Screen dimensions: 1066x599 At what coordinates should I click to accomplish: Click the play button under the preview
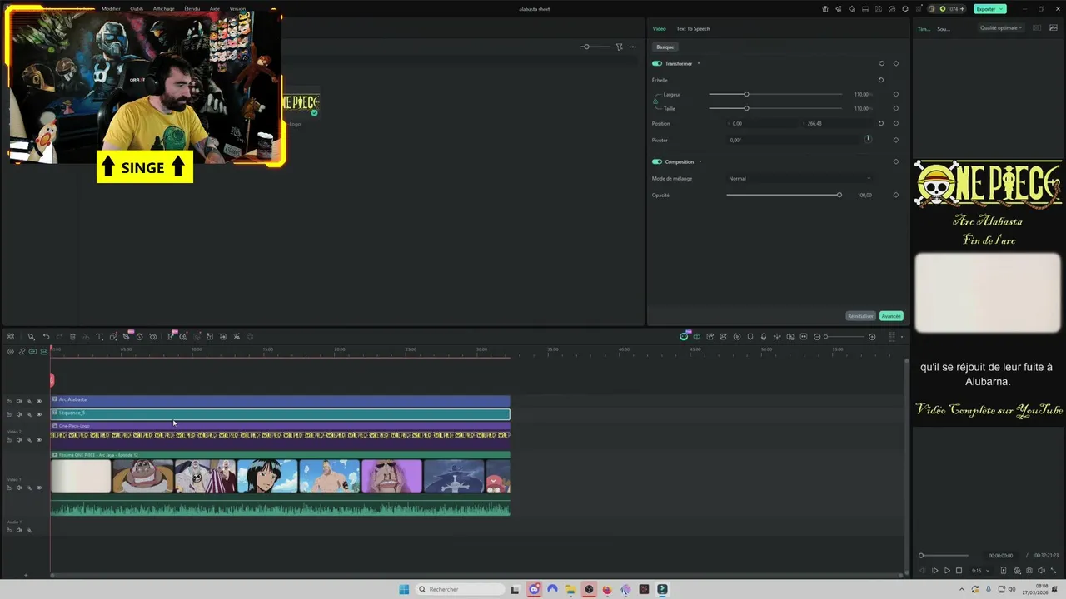947,571
